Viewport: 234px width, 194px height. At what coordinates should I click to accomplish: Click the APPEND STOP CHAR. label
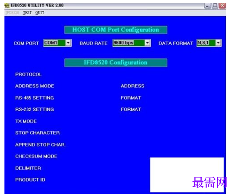tap(40, 145)
